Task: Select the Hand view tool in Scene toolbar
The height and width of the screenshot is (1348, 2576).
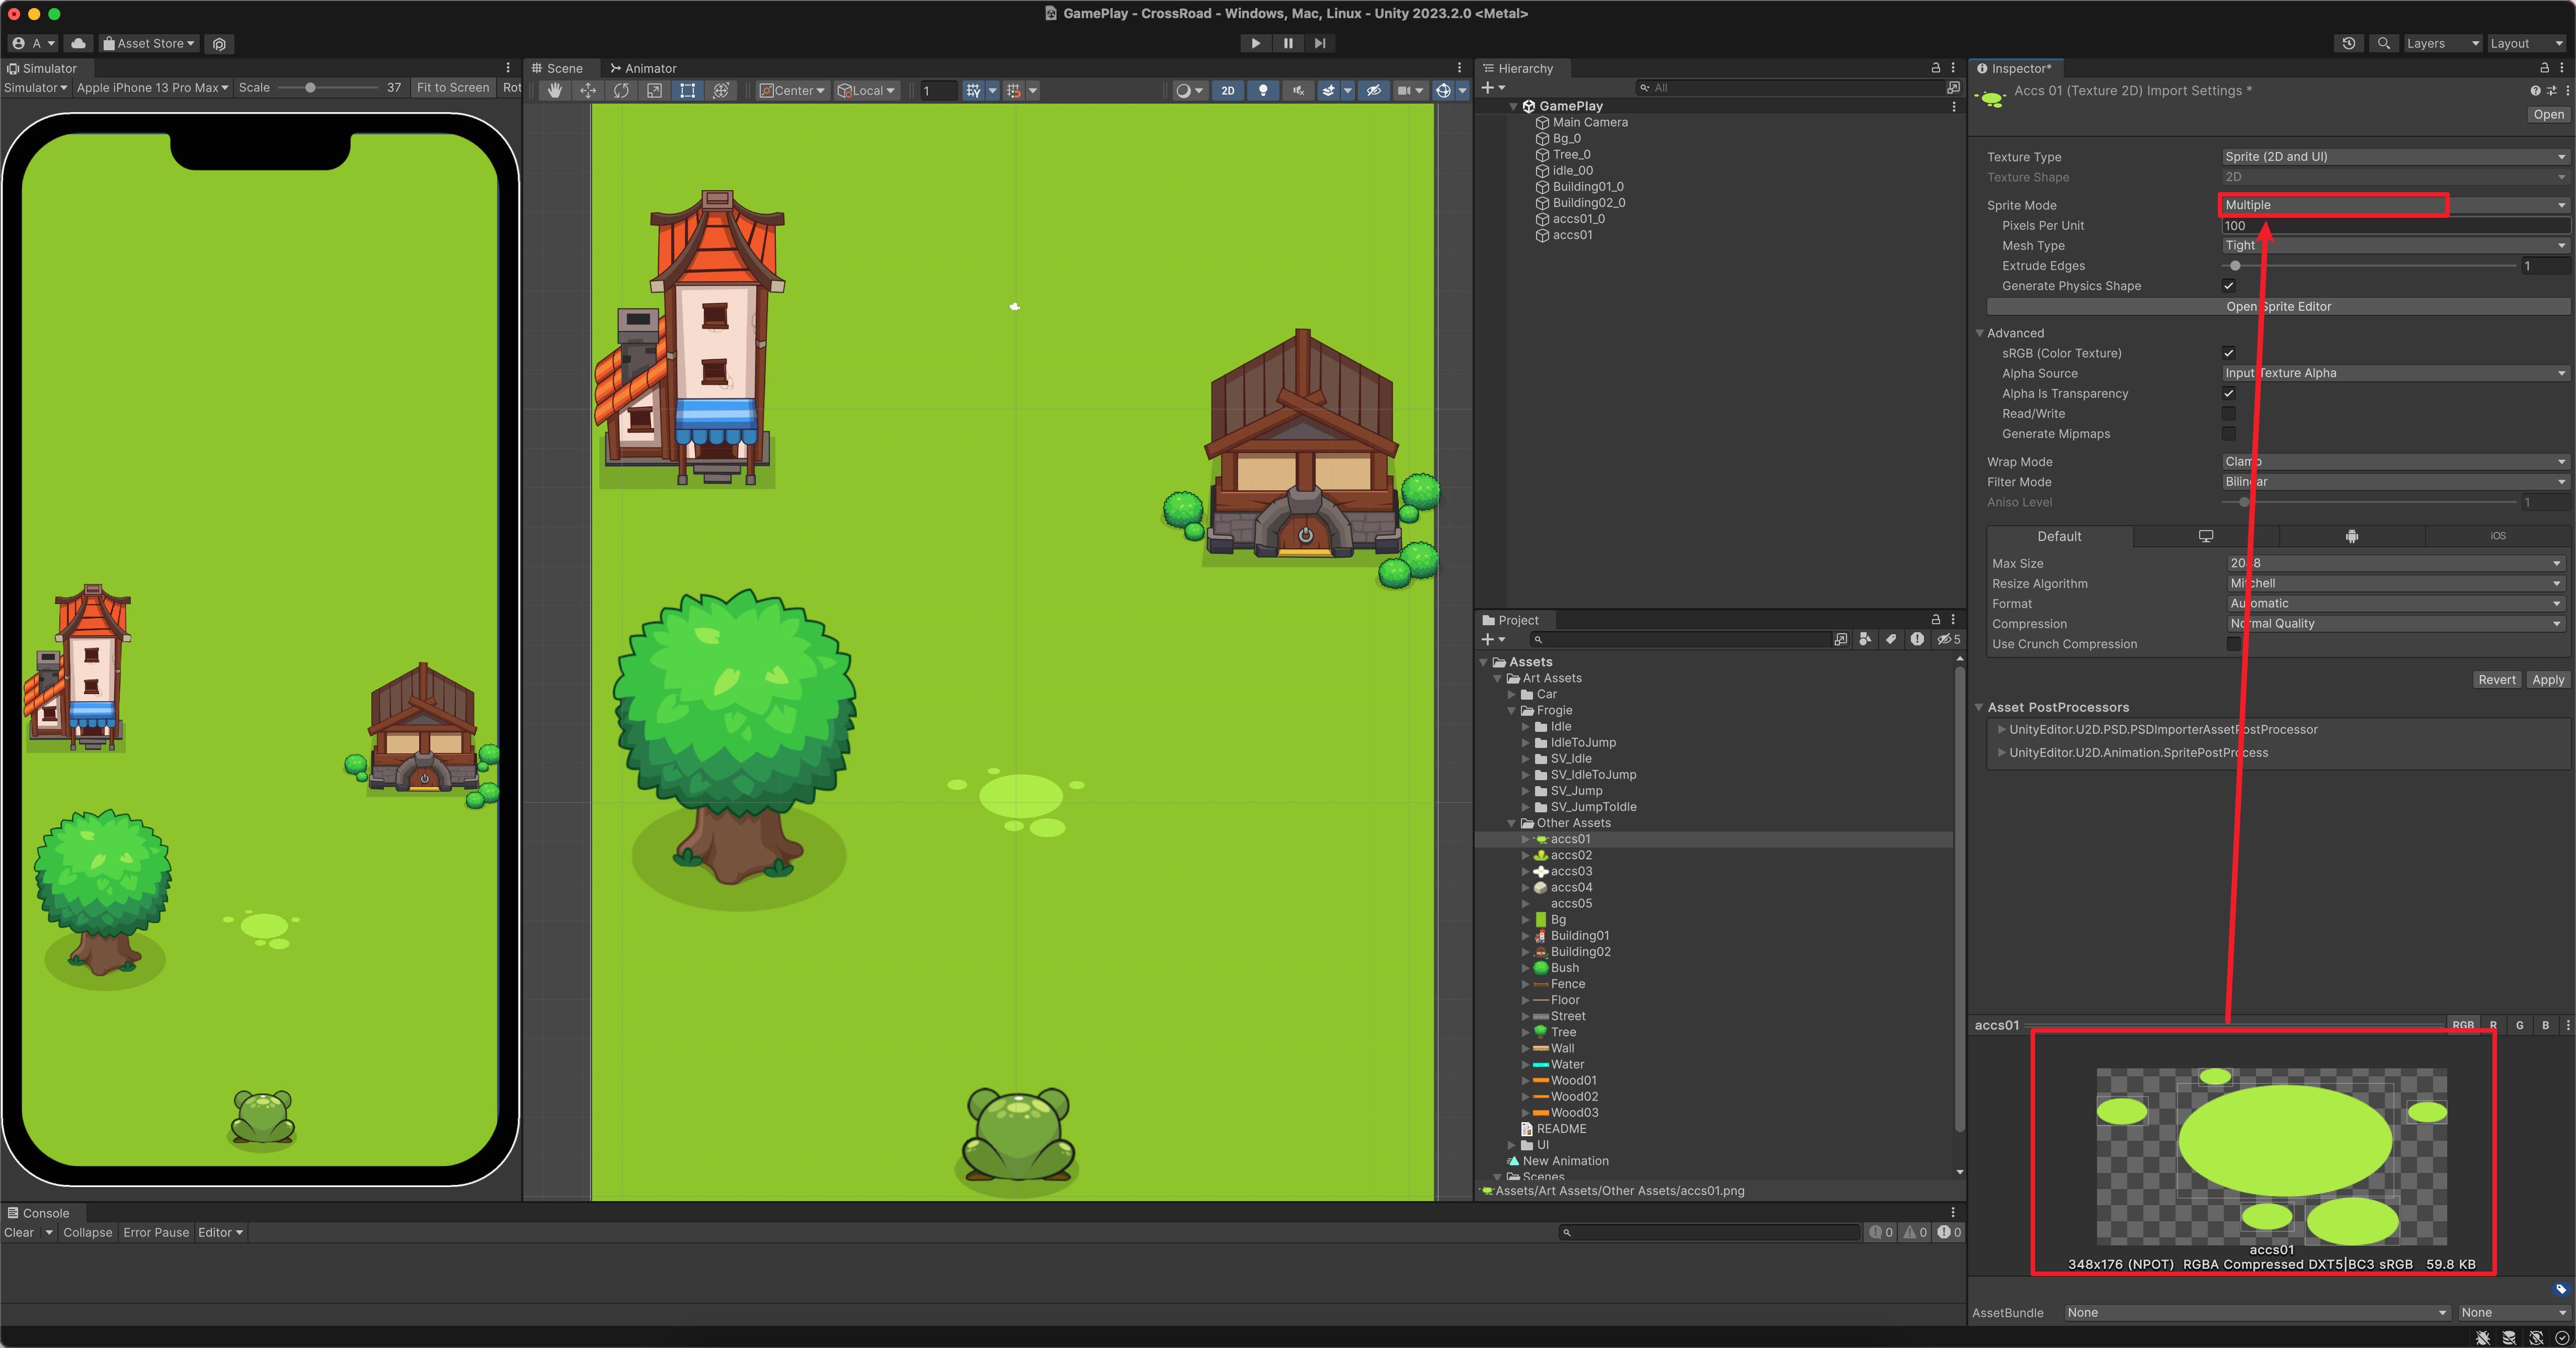Action: pyautogui.click(x=555, y=90)
